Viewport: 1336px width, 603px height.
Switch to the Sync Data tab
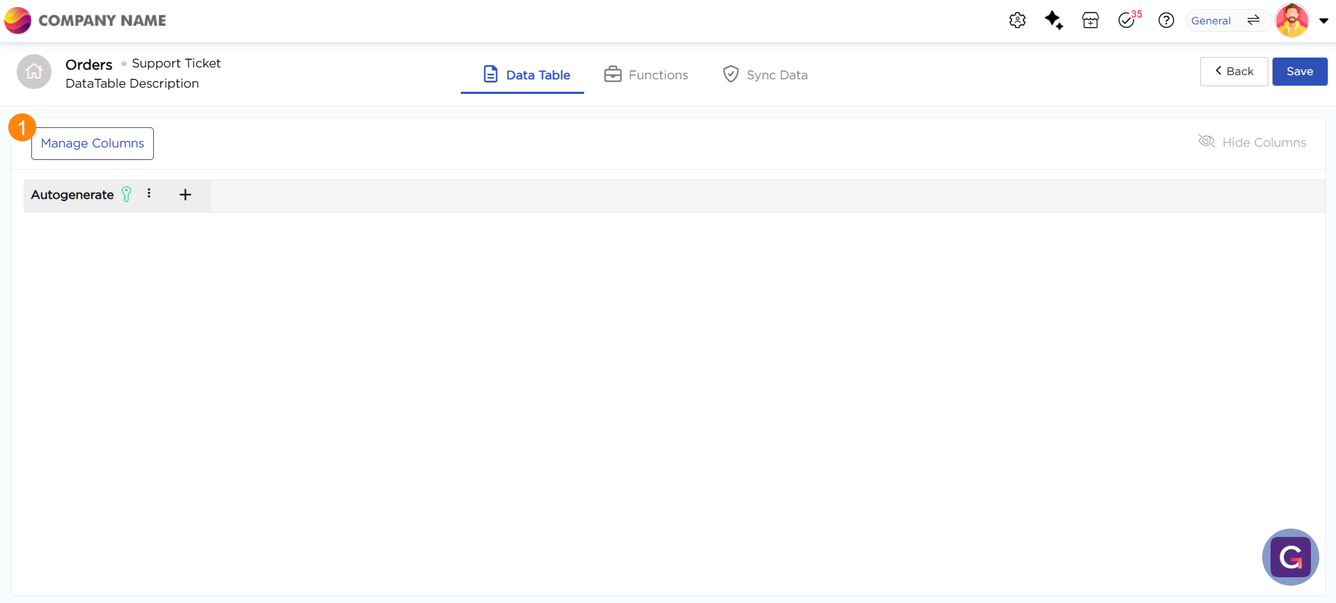tap(765, 74)
